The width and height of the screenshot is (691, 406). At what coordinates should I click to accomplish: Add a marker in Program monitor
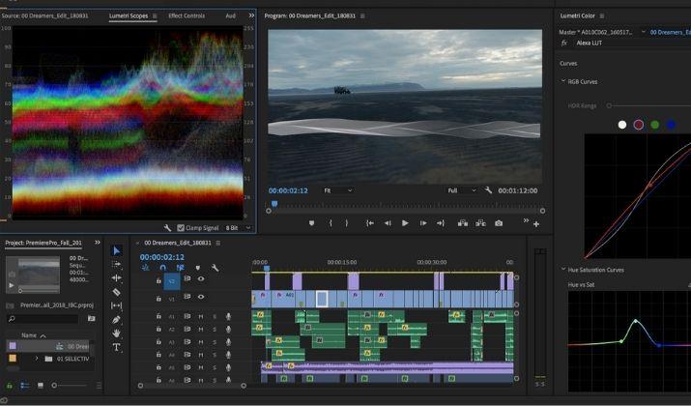tap(311, 223)
